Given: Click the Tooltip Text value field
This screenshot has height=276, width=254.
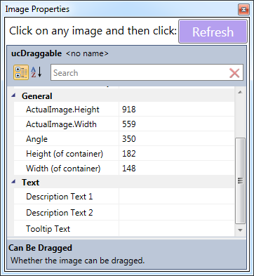Looking at the screenshot, I should (x=177, y=228).
